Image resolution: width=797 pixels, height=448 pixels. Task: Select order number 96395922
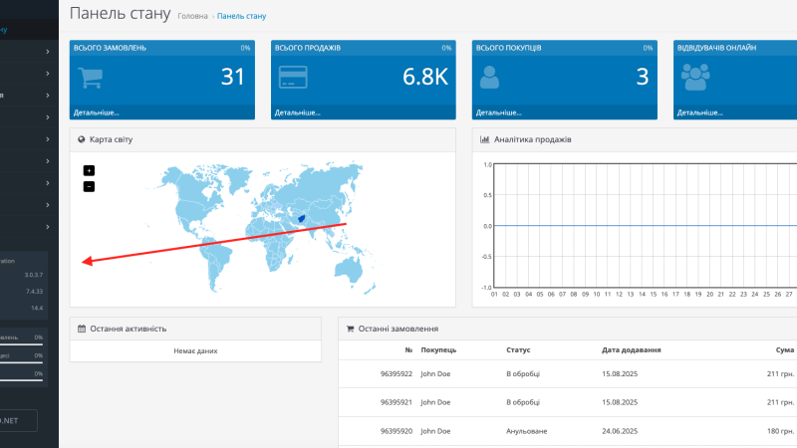point(397,374)
